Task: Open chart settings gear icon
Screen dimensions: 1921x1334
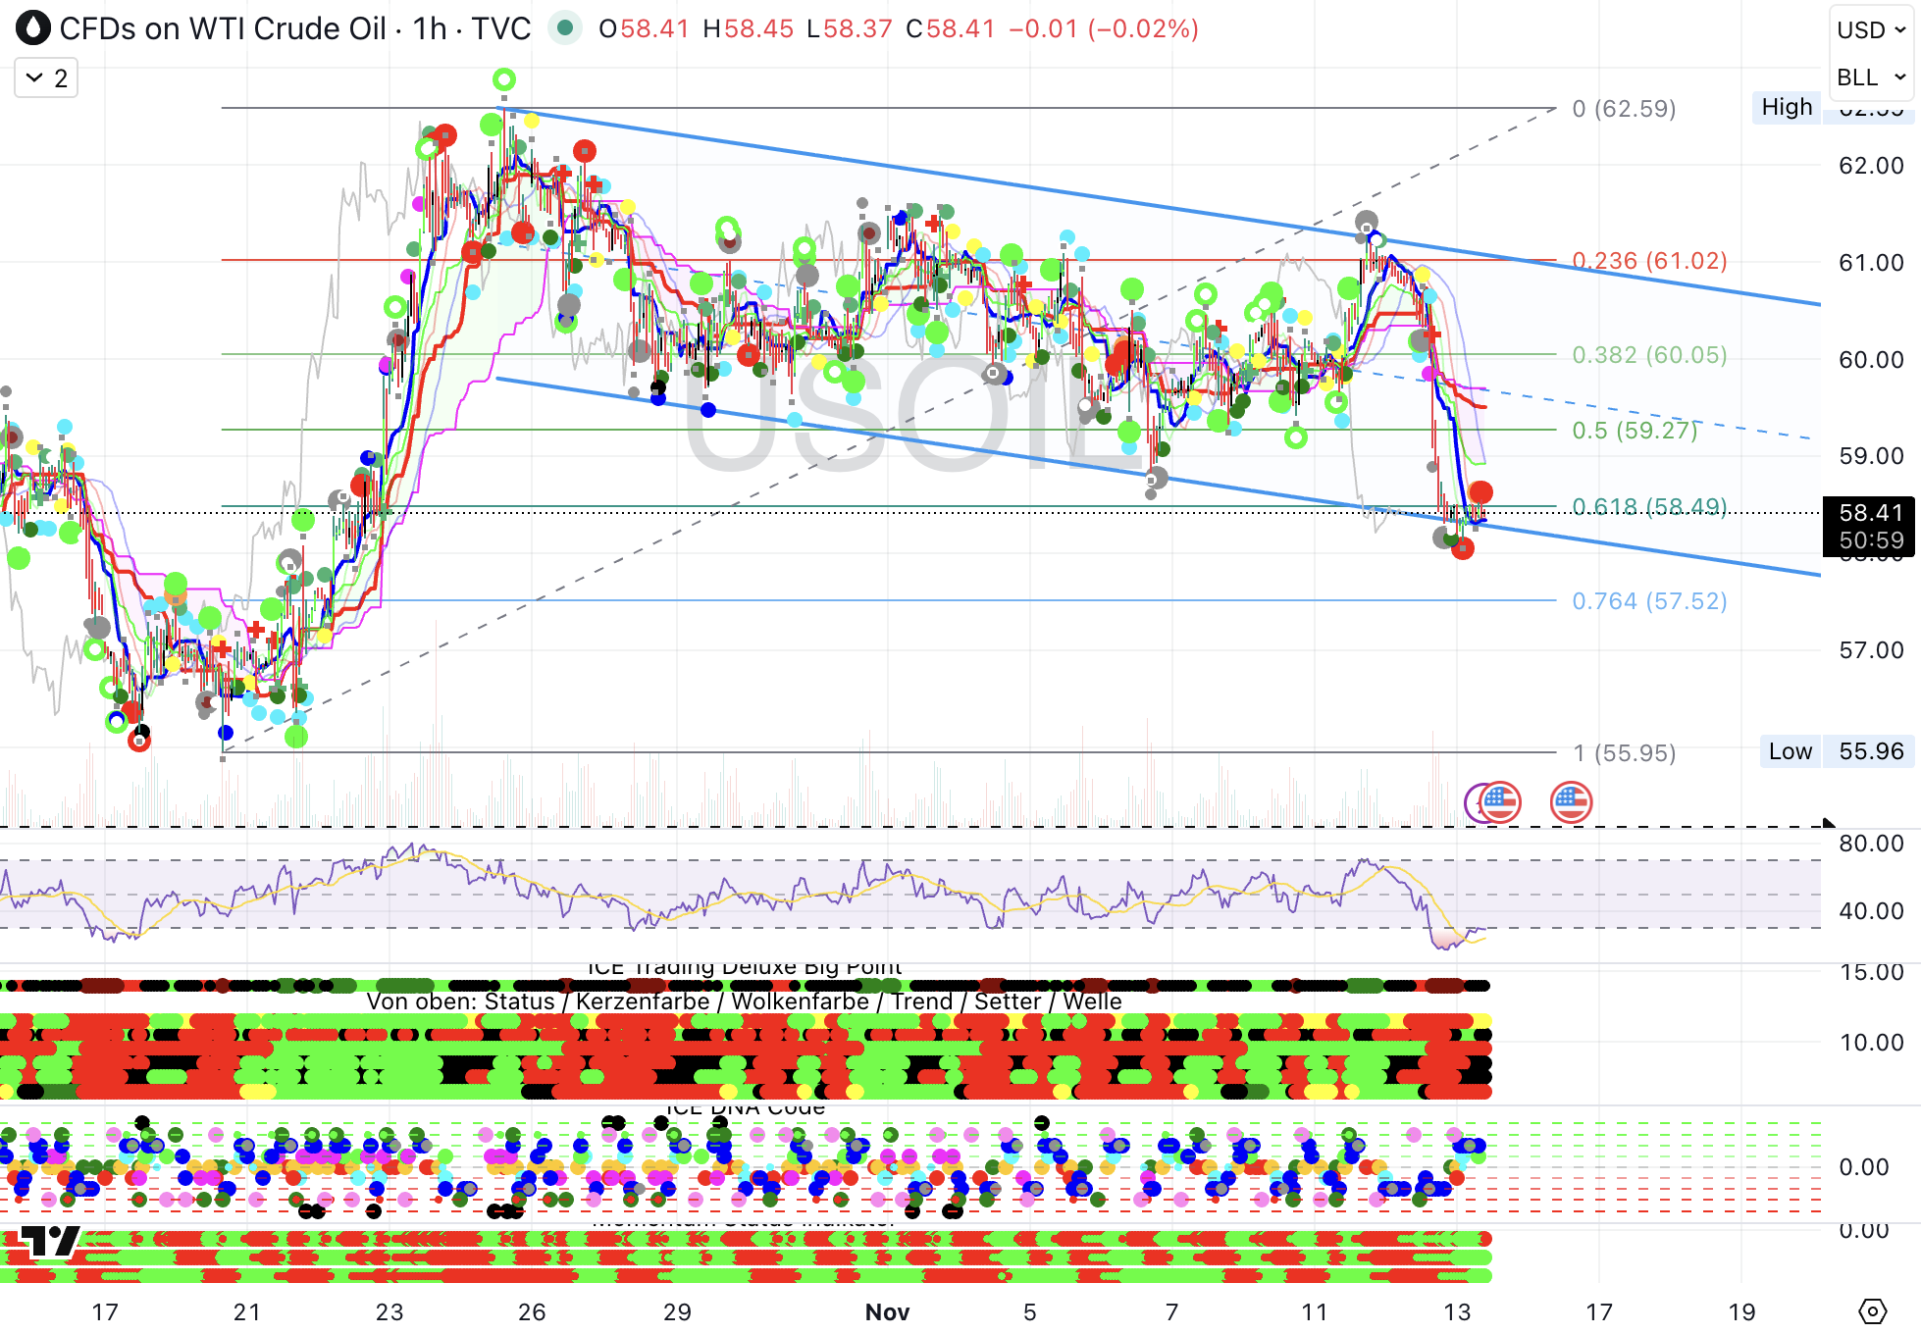Action: (1872, 1310)
